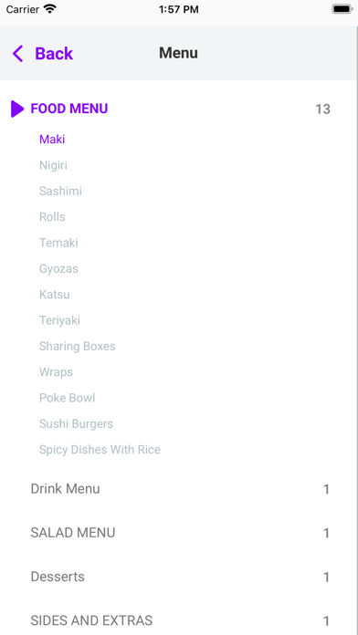The image size is (358, 635).
Task: Open the Nigiri subcategory
Action: pyautogui.click(x=53, y=165)
